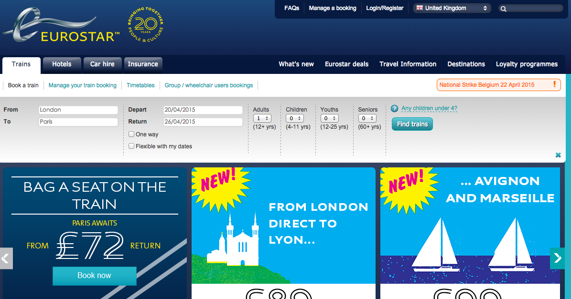Screen dimensions: 571x299
Task: Open Manage a booking link
Action: coord(333,8)
